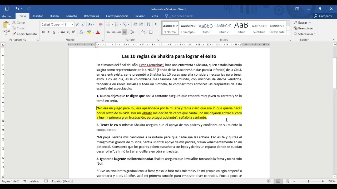Open the borders dropdown arrow
Viewport: 337px width, 189px height.
[x=155, y=32]
